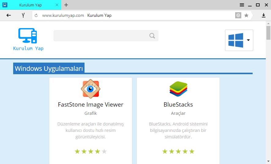
Task: Open the BlueStacks title link
Action: tap(178, 104)
